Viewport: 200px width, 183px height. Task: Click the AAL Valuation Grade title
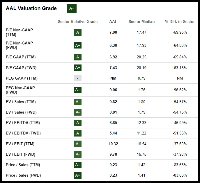tap(31, 8)
